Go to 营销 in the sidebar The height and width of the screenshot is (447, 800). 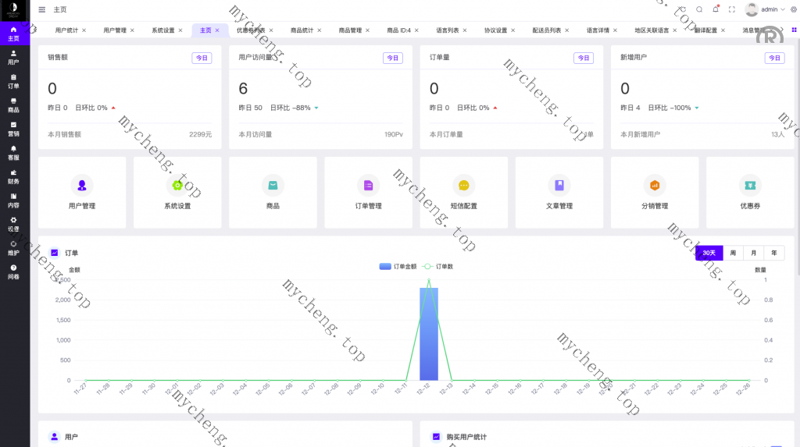13,129
